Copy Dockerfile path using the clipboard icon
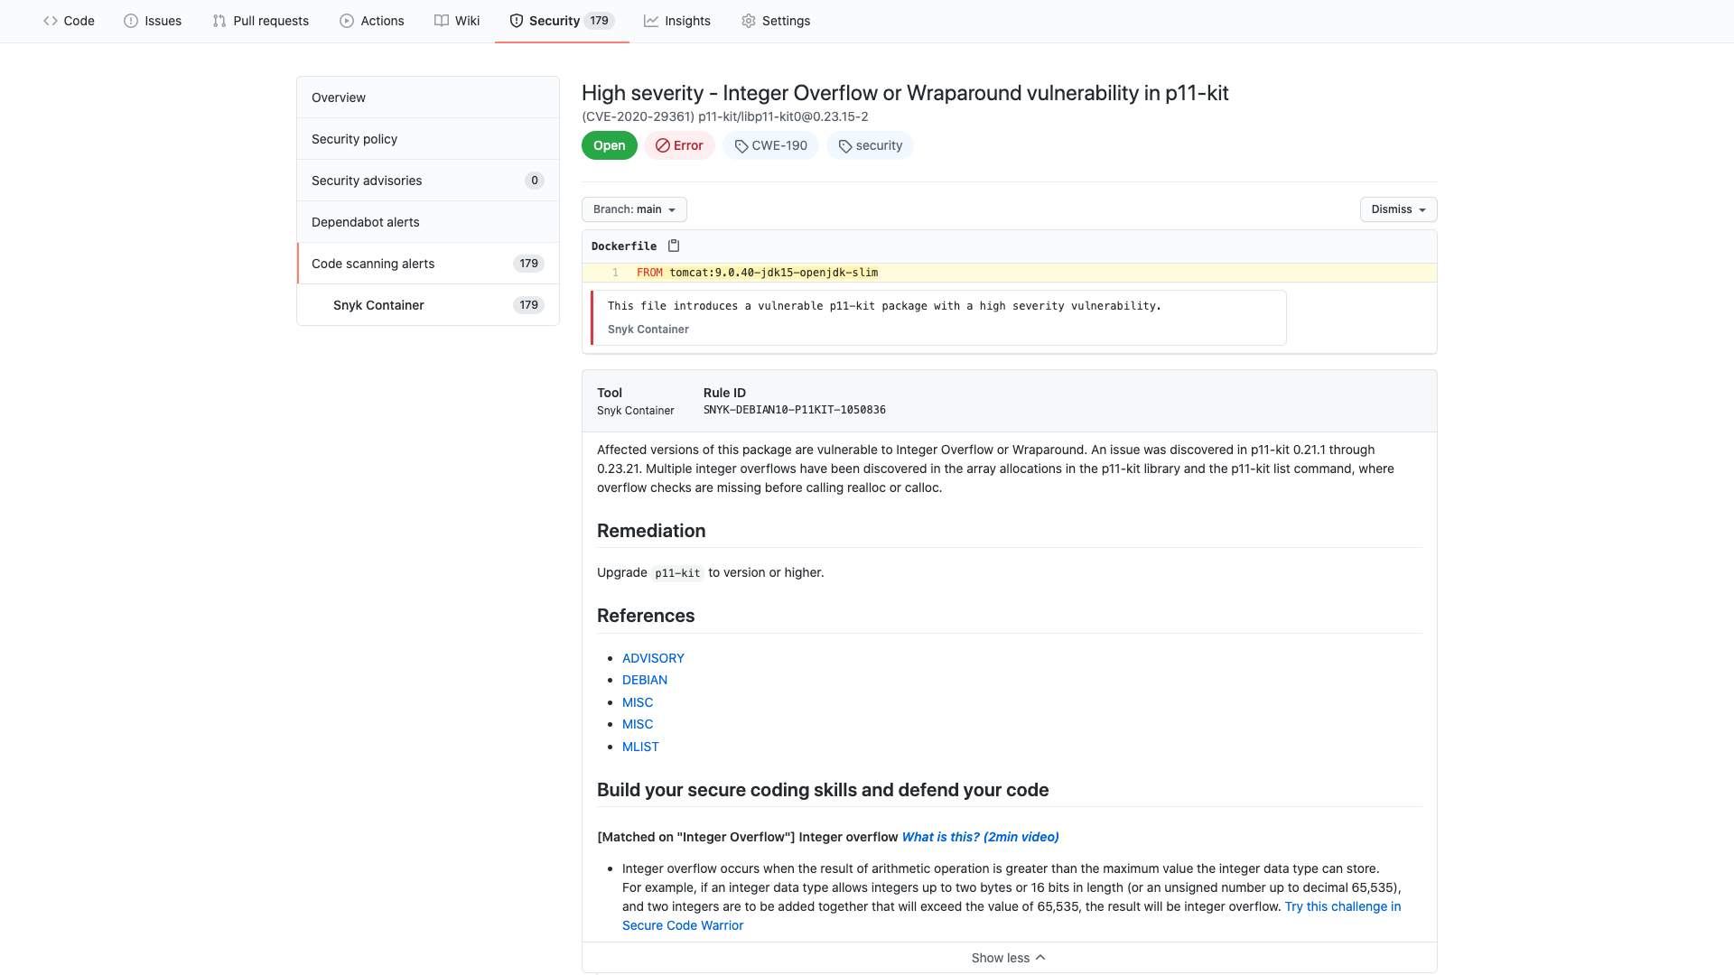The width and height of the screenshot is (1734, 975). click(x=674, y=245)
